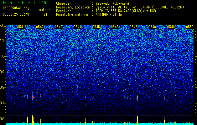The width and height of the screenshot is (197, 125).
Task: Click the Receiving Location label
Action: click(x=73, y=7)
